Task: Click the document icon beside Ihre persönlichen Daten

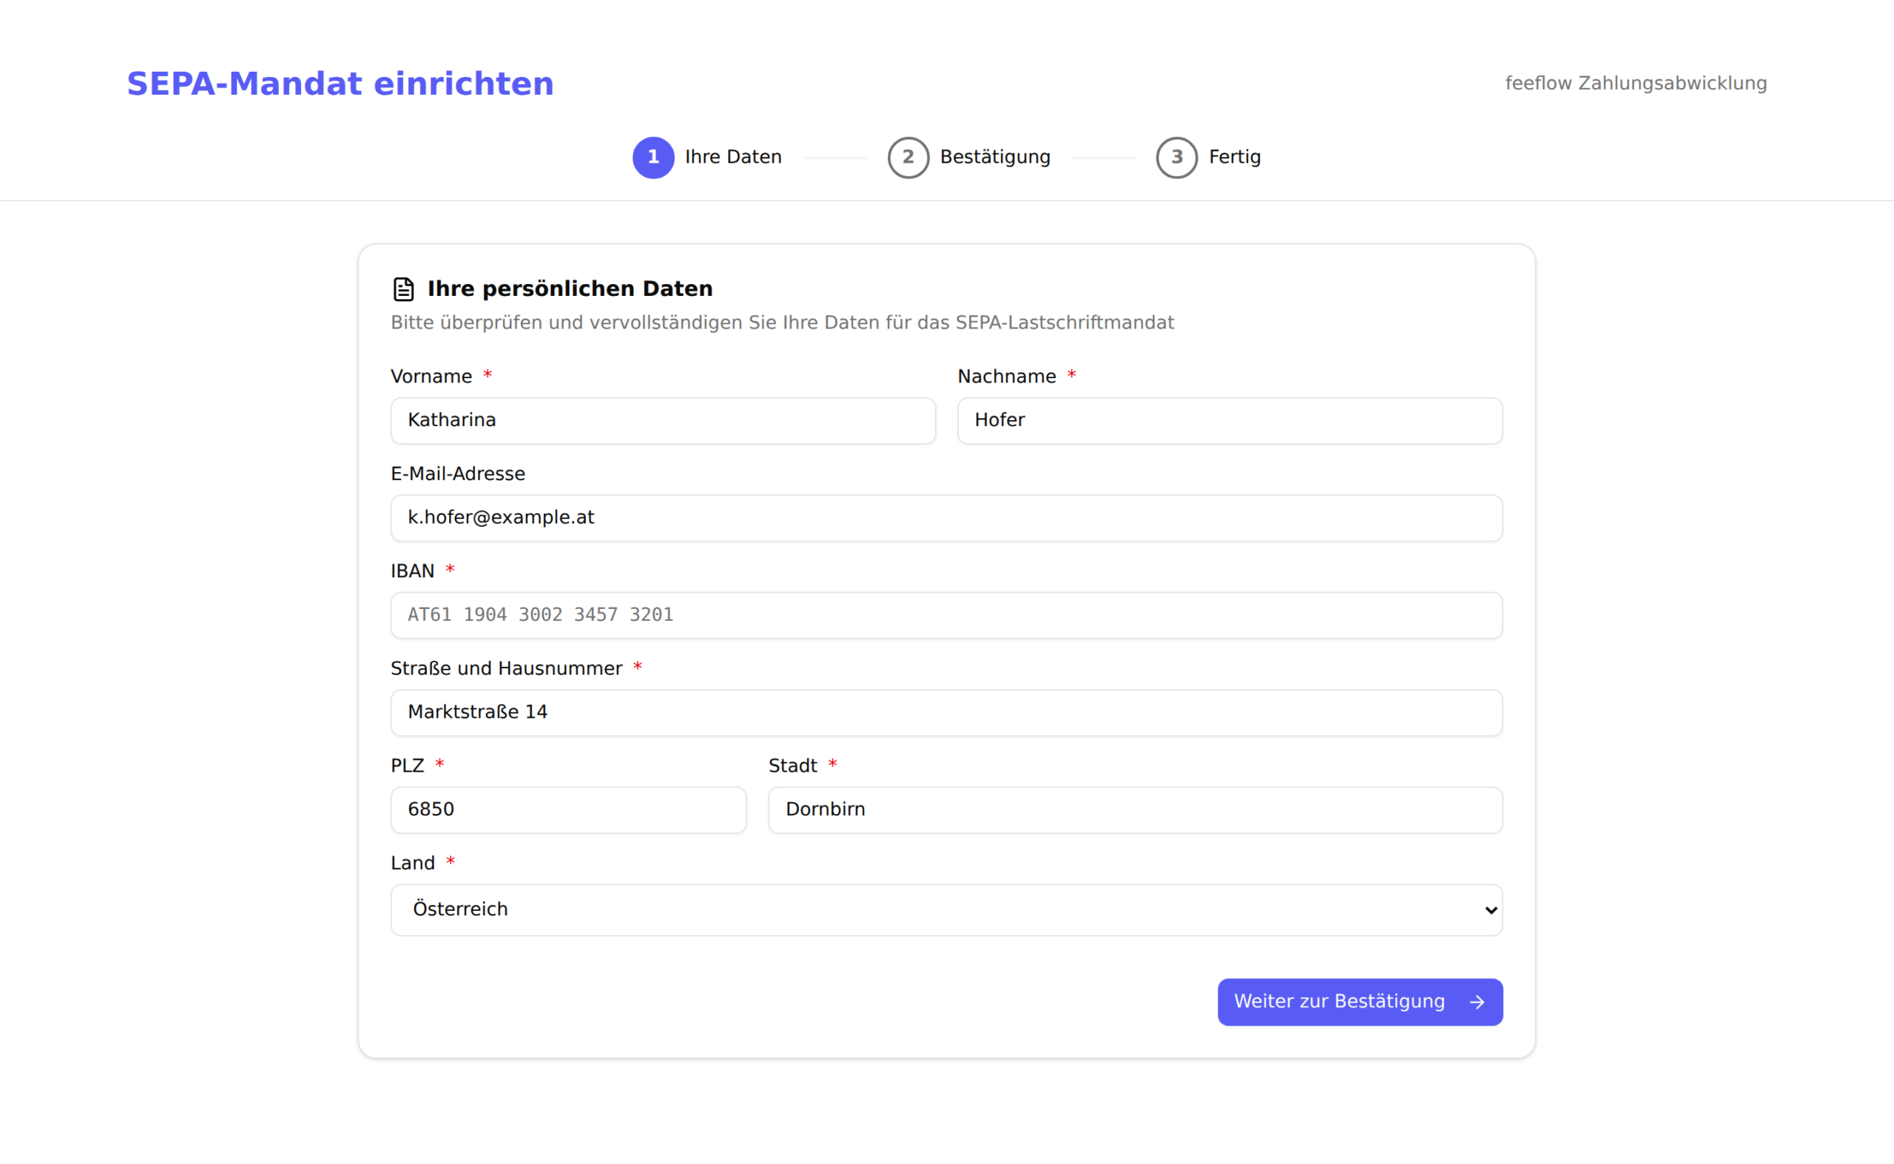Action: [x=403, y=289]
